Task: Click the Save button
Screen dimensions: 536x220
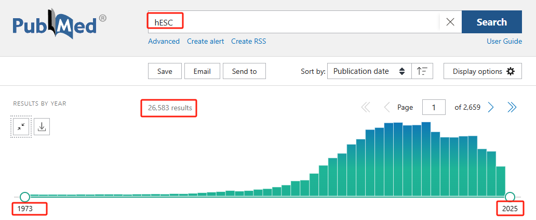Action: (165, 71)
